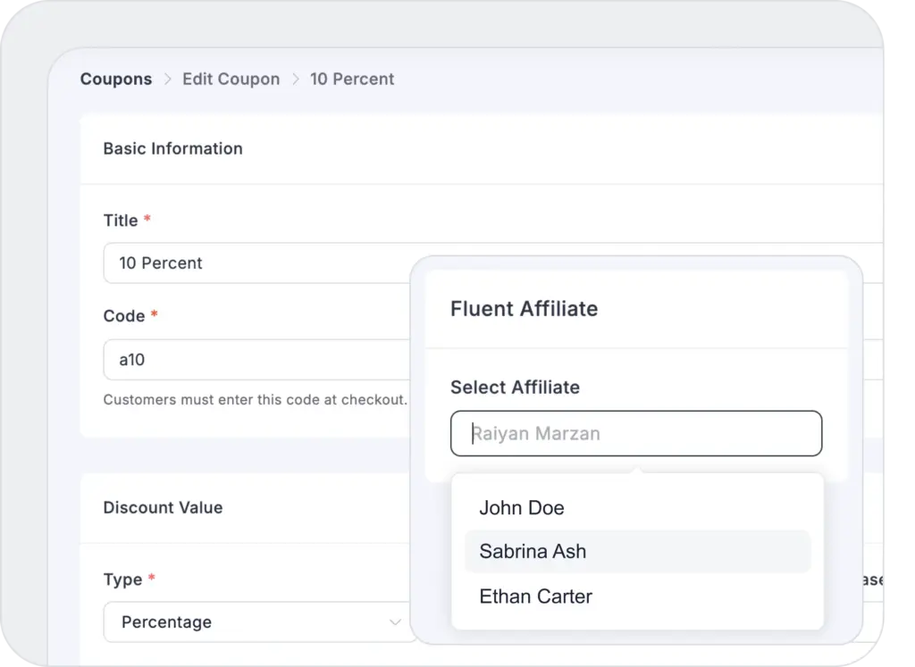Click the 10 Percent breadcrumb item
The height and width of the screenshot is (667, 915).
(352, 79)
